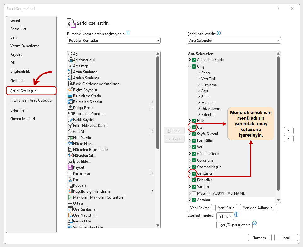Click the Makrolar play icon
The image size is (303, 247).
pyautogui.click(x=70, y=197)
